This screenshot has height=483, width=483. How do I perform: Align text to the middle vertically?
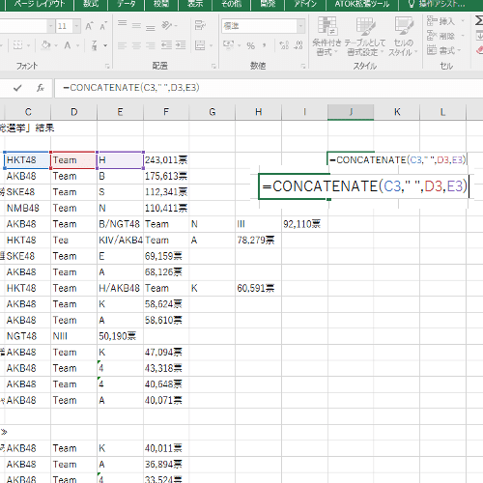point(136,25)
